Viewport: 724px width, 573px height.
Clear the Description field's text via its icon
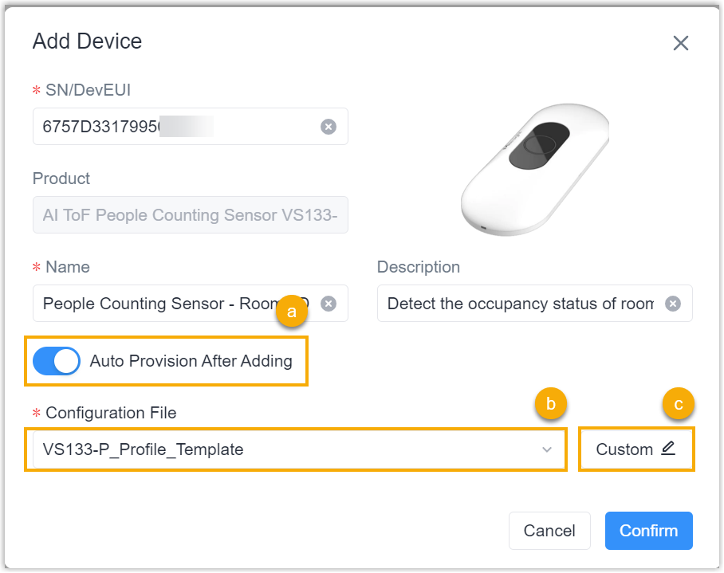tap(673, 303)
